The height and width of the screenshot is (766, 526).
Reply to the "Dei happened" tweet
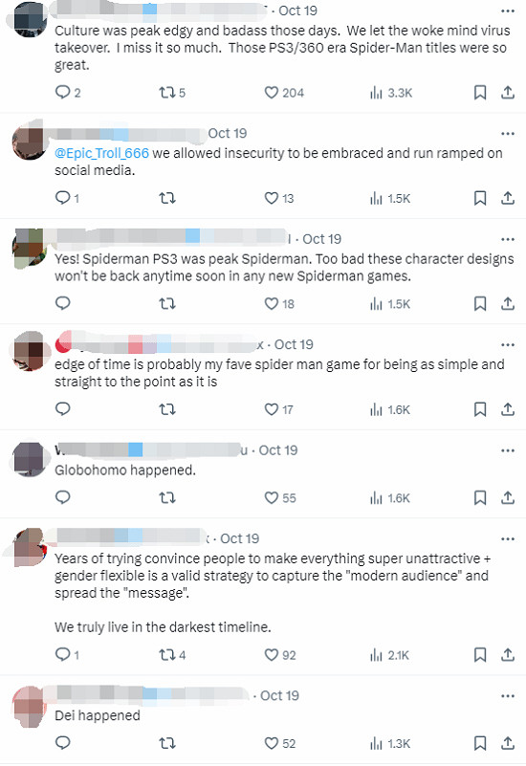(x=62, y=743)
